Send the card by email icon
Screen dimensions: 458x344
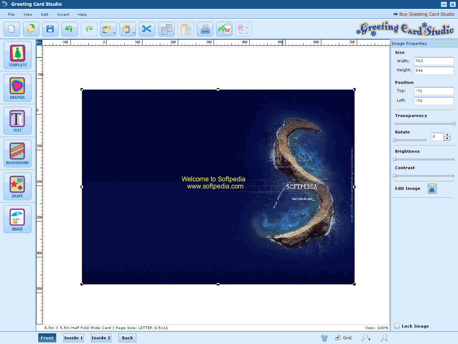pyautogui.click(x=244, y=29)
